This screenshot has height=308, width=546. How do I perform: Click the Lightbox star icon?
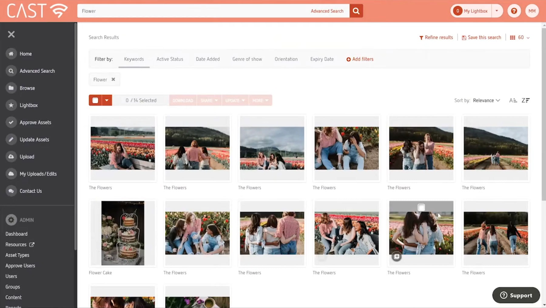click(11, 105)
